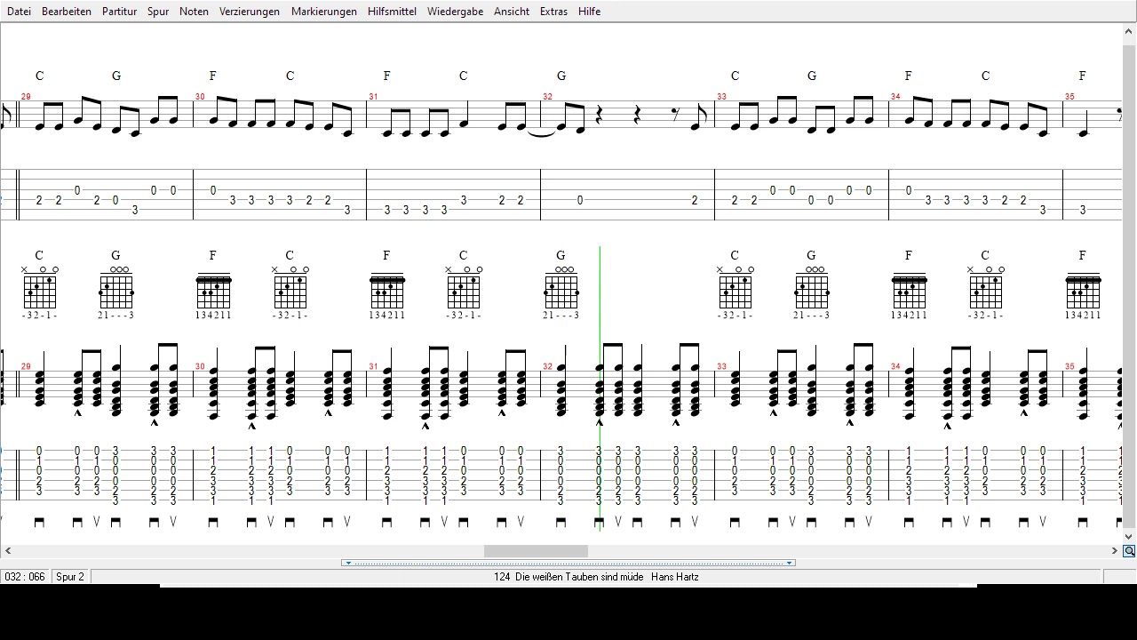Click measure number 33 on the chord staff
Viewport: 1137px width, 640px height.
tap(722, 366)
